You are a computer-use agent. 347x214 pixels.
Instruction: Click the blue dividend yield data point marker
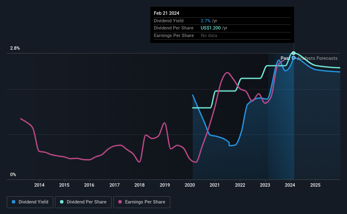click(294, 58)
